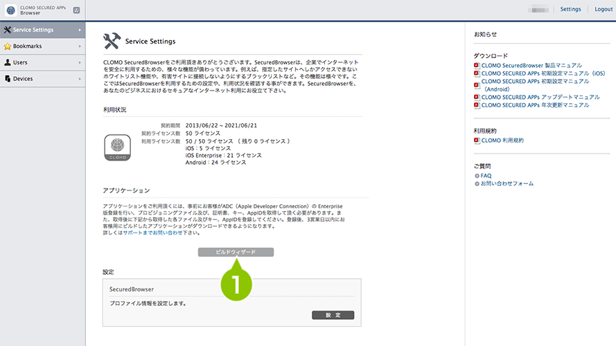Expand the Bookmarks menu arrow
Viewport: 616px width, 346px height.
[x=80, y=46]
